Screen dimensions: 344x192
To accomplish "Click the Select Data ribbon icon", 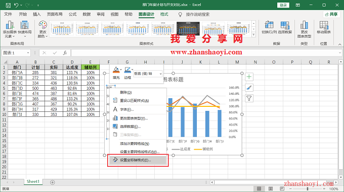I will pyautogui.click(x=285, y=27).
